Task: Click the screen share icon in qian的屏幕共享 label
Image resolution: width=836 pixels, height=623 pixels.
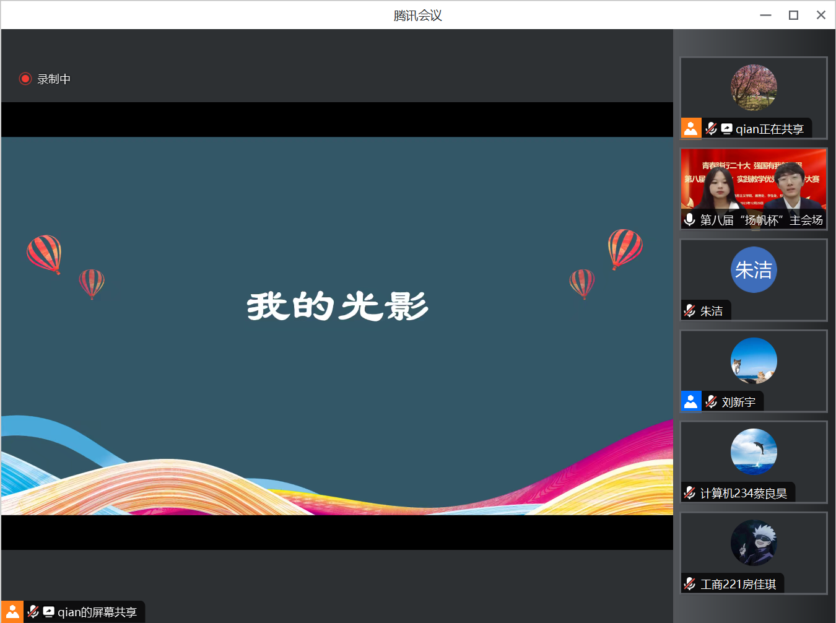Action: 49,612
